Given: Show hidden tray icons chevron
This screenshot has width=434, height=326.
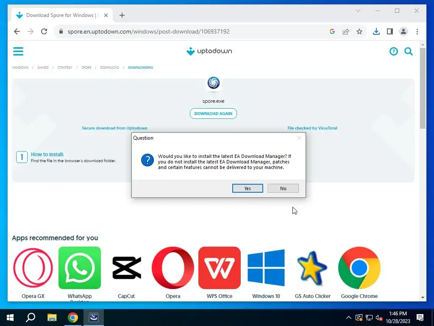Looking at the screenshot, I should point(348,318).
